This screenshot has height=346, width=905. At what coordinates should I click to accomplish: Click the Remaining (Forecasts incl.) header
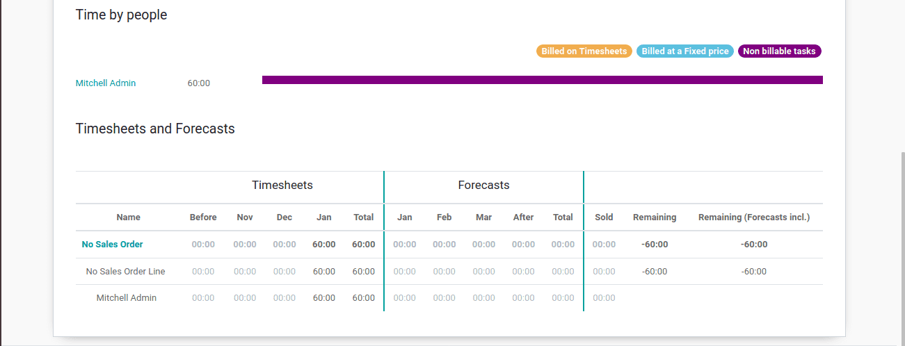point(754,217)
